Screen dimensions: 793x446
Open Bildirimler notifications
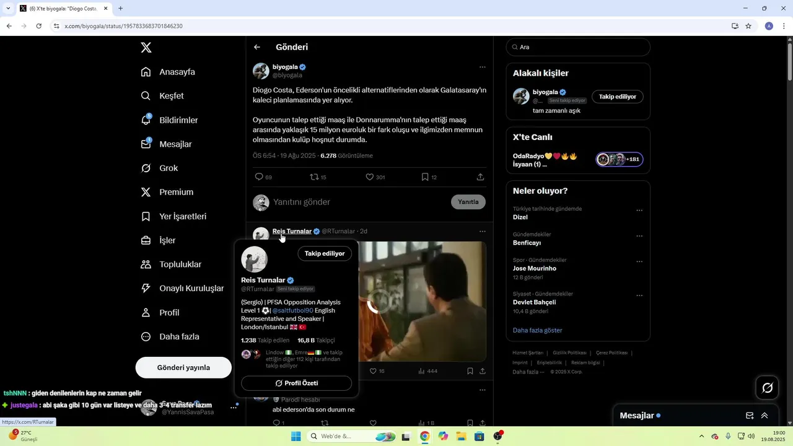pyautogui.click(x=169, y=120)
